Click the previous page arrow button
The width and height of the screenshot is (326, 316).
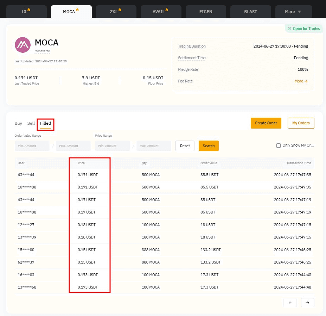click(x=290, y=303)
